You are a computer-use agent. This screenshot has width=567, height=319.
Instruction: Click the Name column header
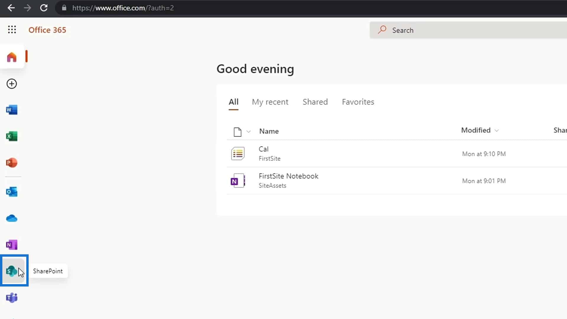[x=269, y=131]
